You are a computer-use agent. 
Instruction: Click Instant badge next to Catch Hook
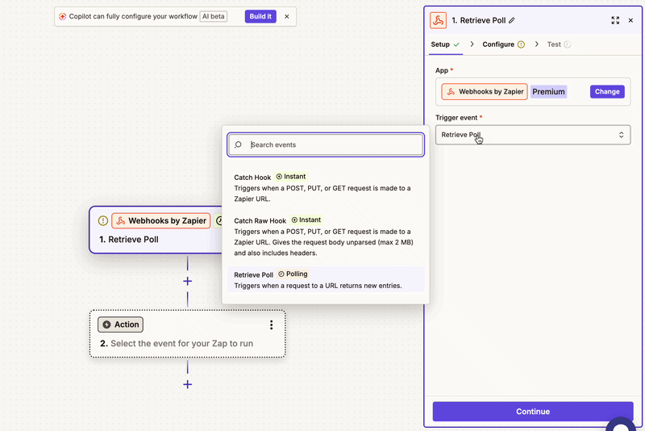click(291, 177)
